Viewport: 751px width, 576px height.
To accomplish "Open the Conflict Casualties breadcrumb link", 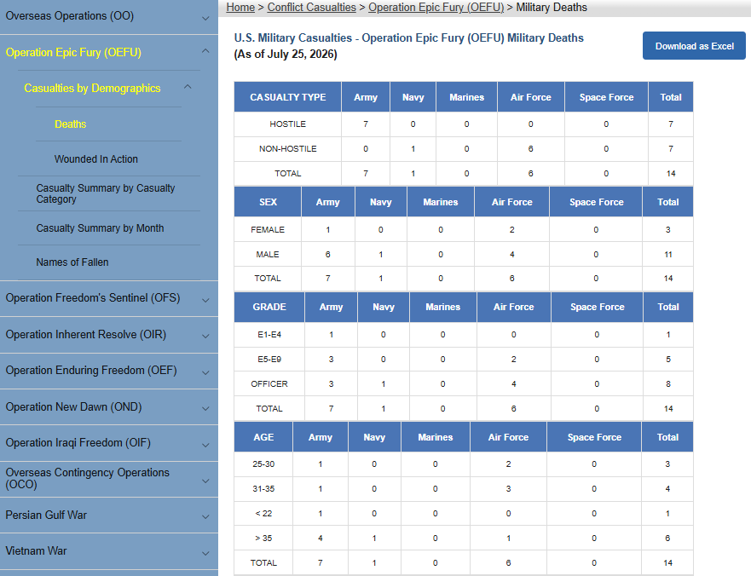I will point(311,7).
